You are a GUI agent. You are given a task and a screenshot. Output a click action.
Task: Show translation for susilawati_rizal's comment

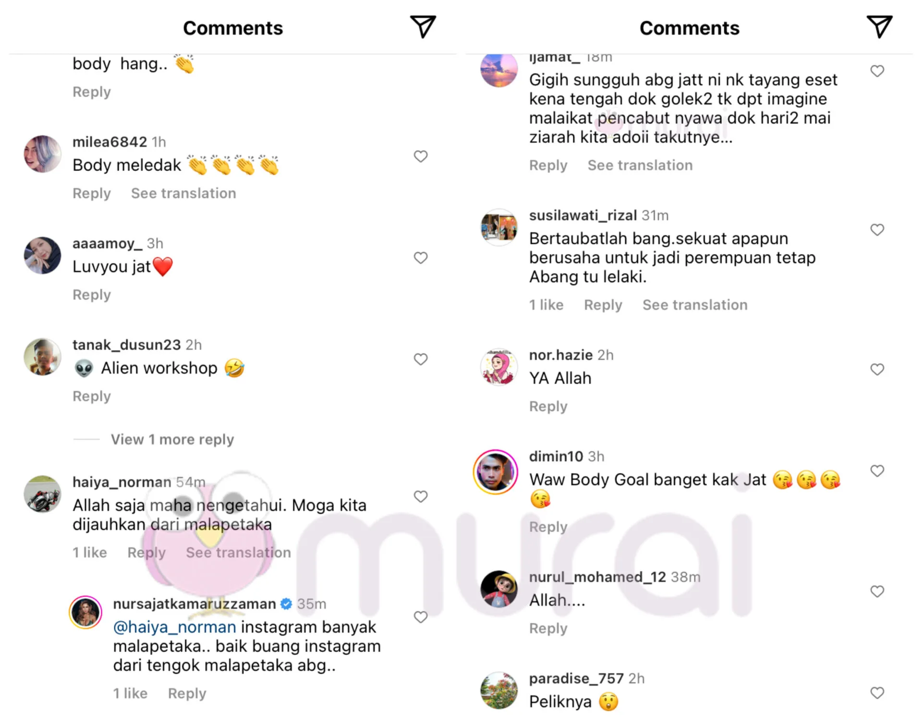pyautogui.click(x=695, y=305)
